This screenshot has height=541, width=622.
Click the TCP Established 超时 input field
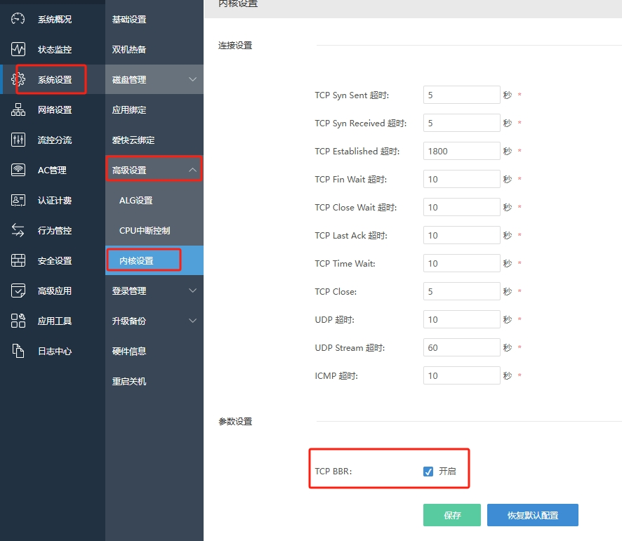pyautogui.click(x=461, y=151)
